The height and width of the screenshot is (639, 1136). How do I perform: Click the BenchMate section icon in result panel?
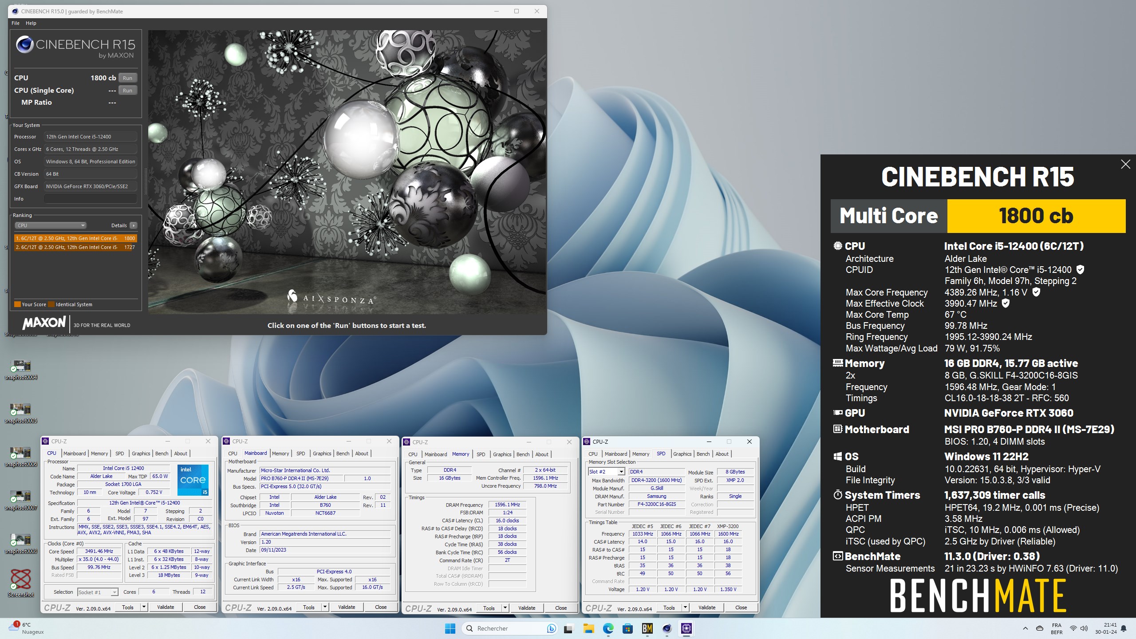[x=838, y=556]
